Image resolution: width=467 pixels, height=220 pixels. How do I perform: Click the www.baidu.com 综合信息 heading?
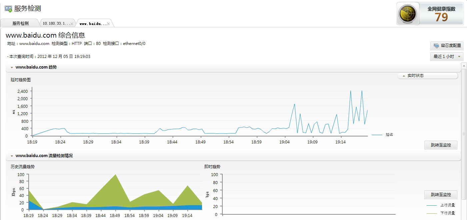click(45, 35)
